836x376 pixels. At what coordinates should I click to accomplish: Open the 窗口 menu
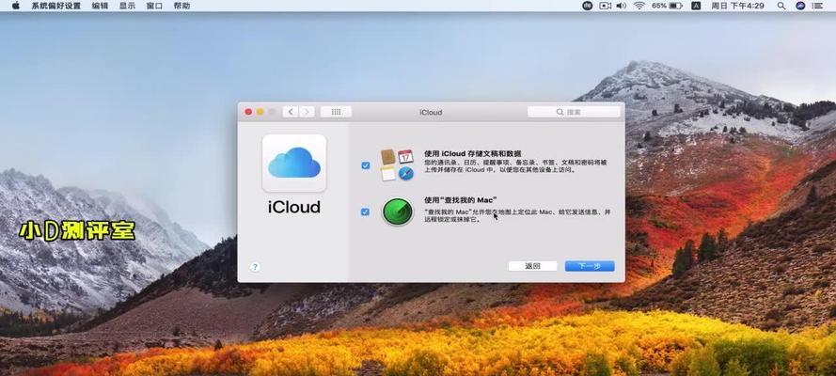154,6
